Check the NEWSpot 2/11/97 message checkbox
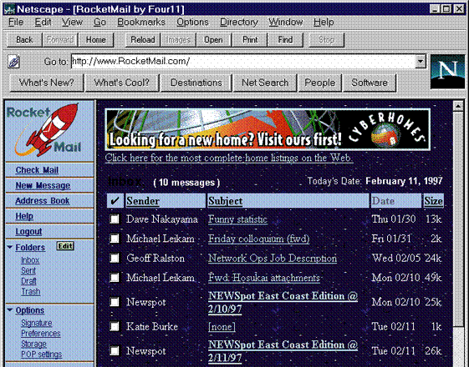The width and height of the screenshot is (469, 367). (115, 350)
